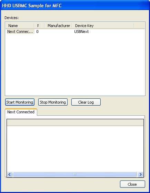The image size is (150, 193).
Task: Sort by the Device Key column header
Action: click(103, 26)
